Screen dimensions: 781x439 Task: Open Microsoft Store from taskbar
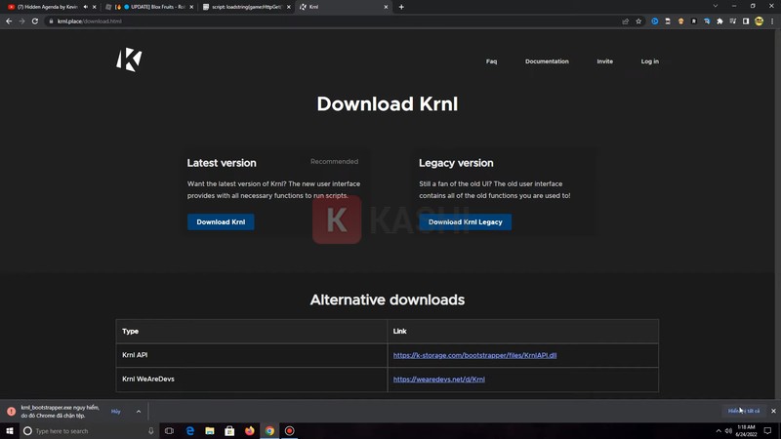pyautogui.click(x=229, y=431)
